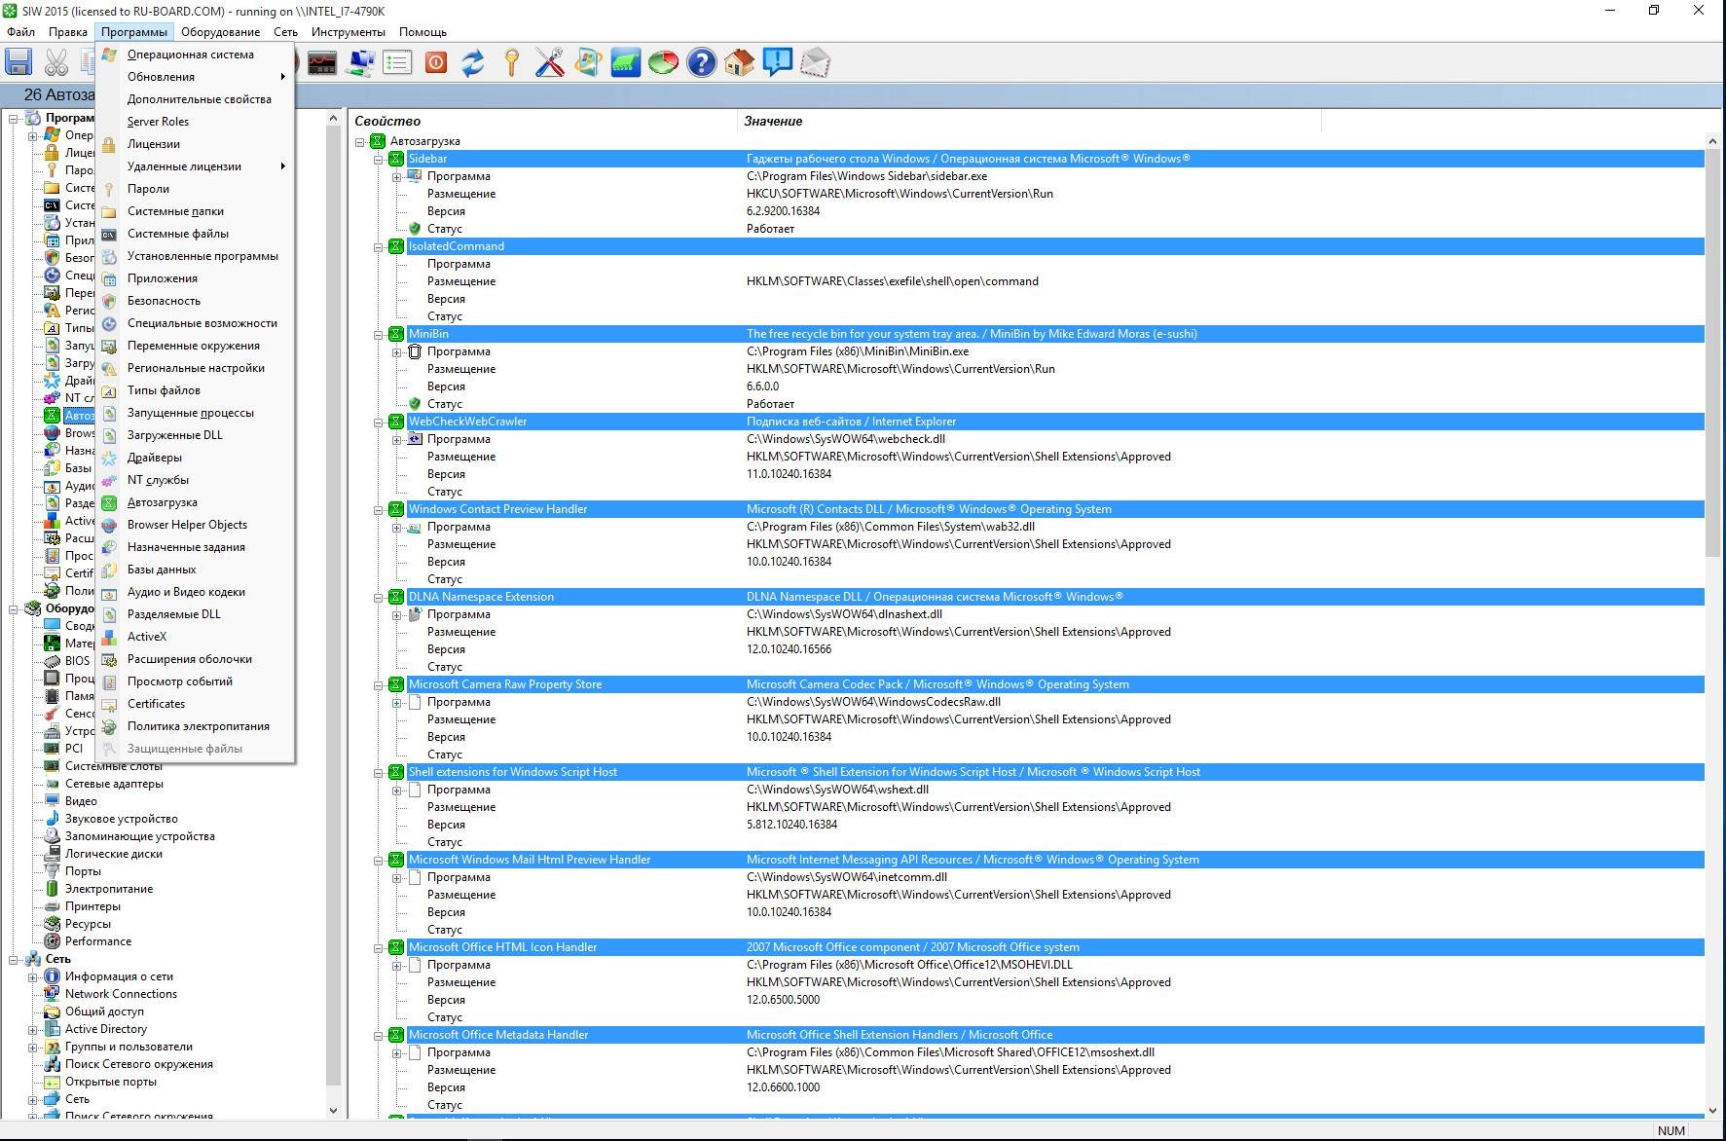Viewport: 1726px width, 1141px height.
Task: Open the wrench and screwdriver tools icon
Action: click(549, 63)
